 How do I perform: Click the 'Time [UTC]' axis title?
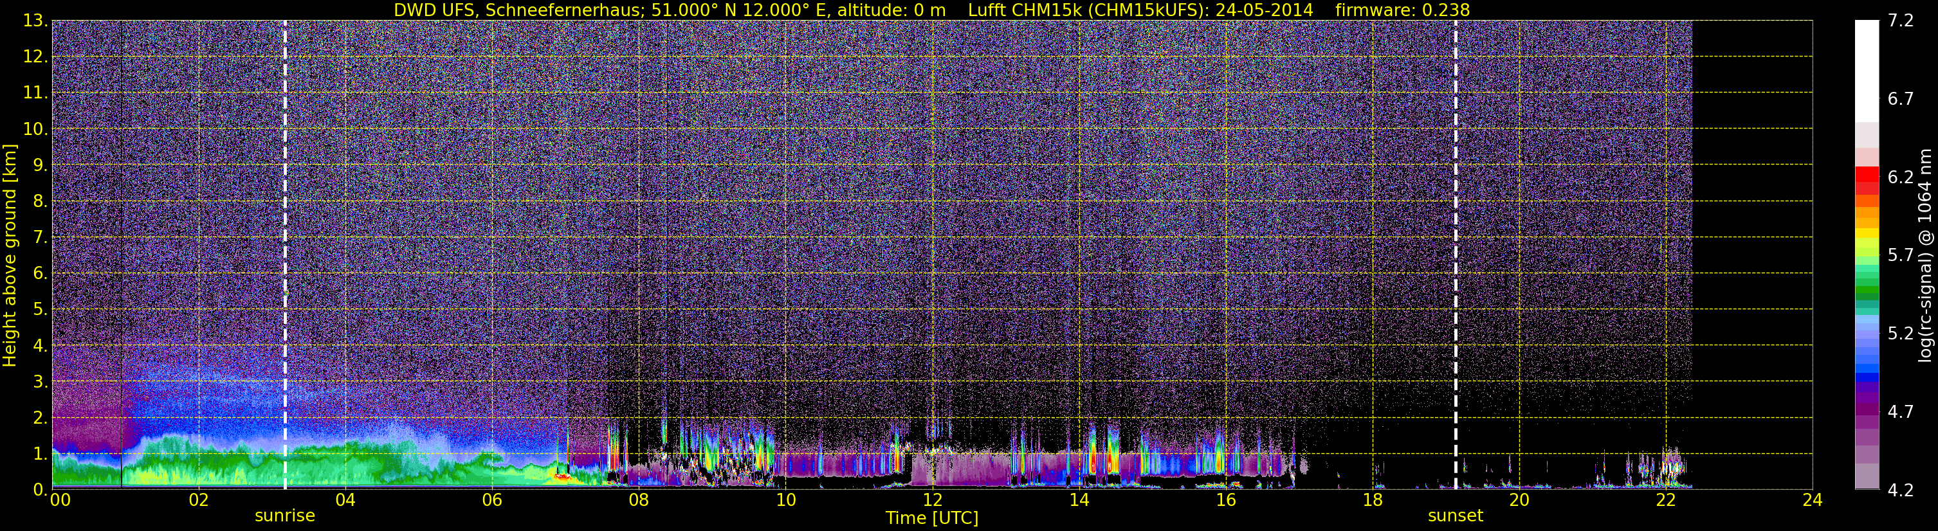coord(931,518)
